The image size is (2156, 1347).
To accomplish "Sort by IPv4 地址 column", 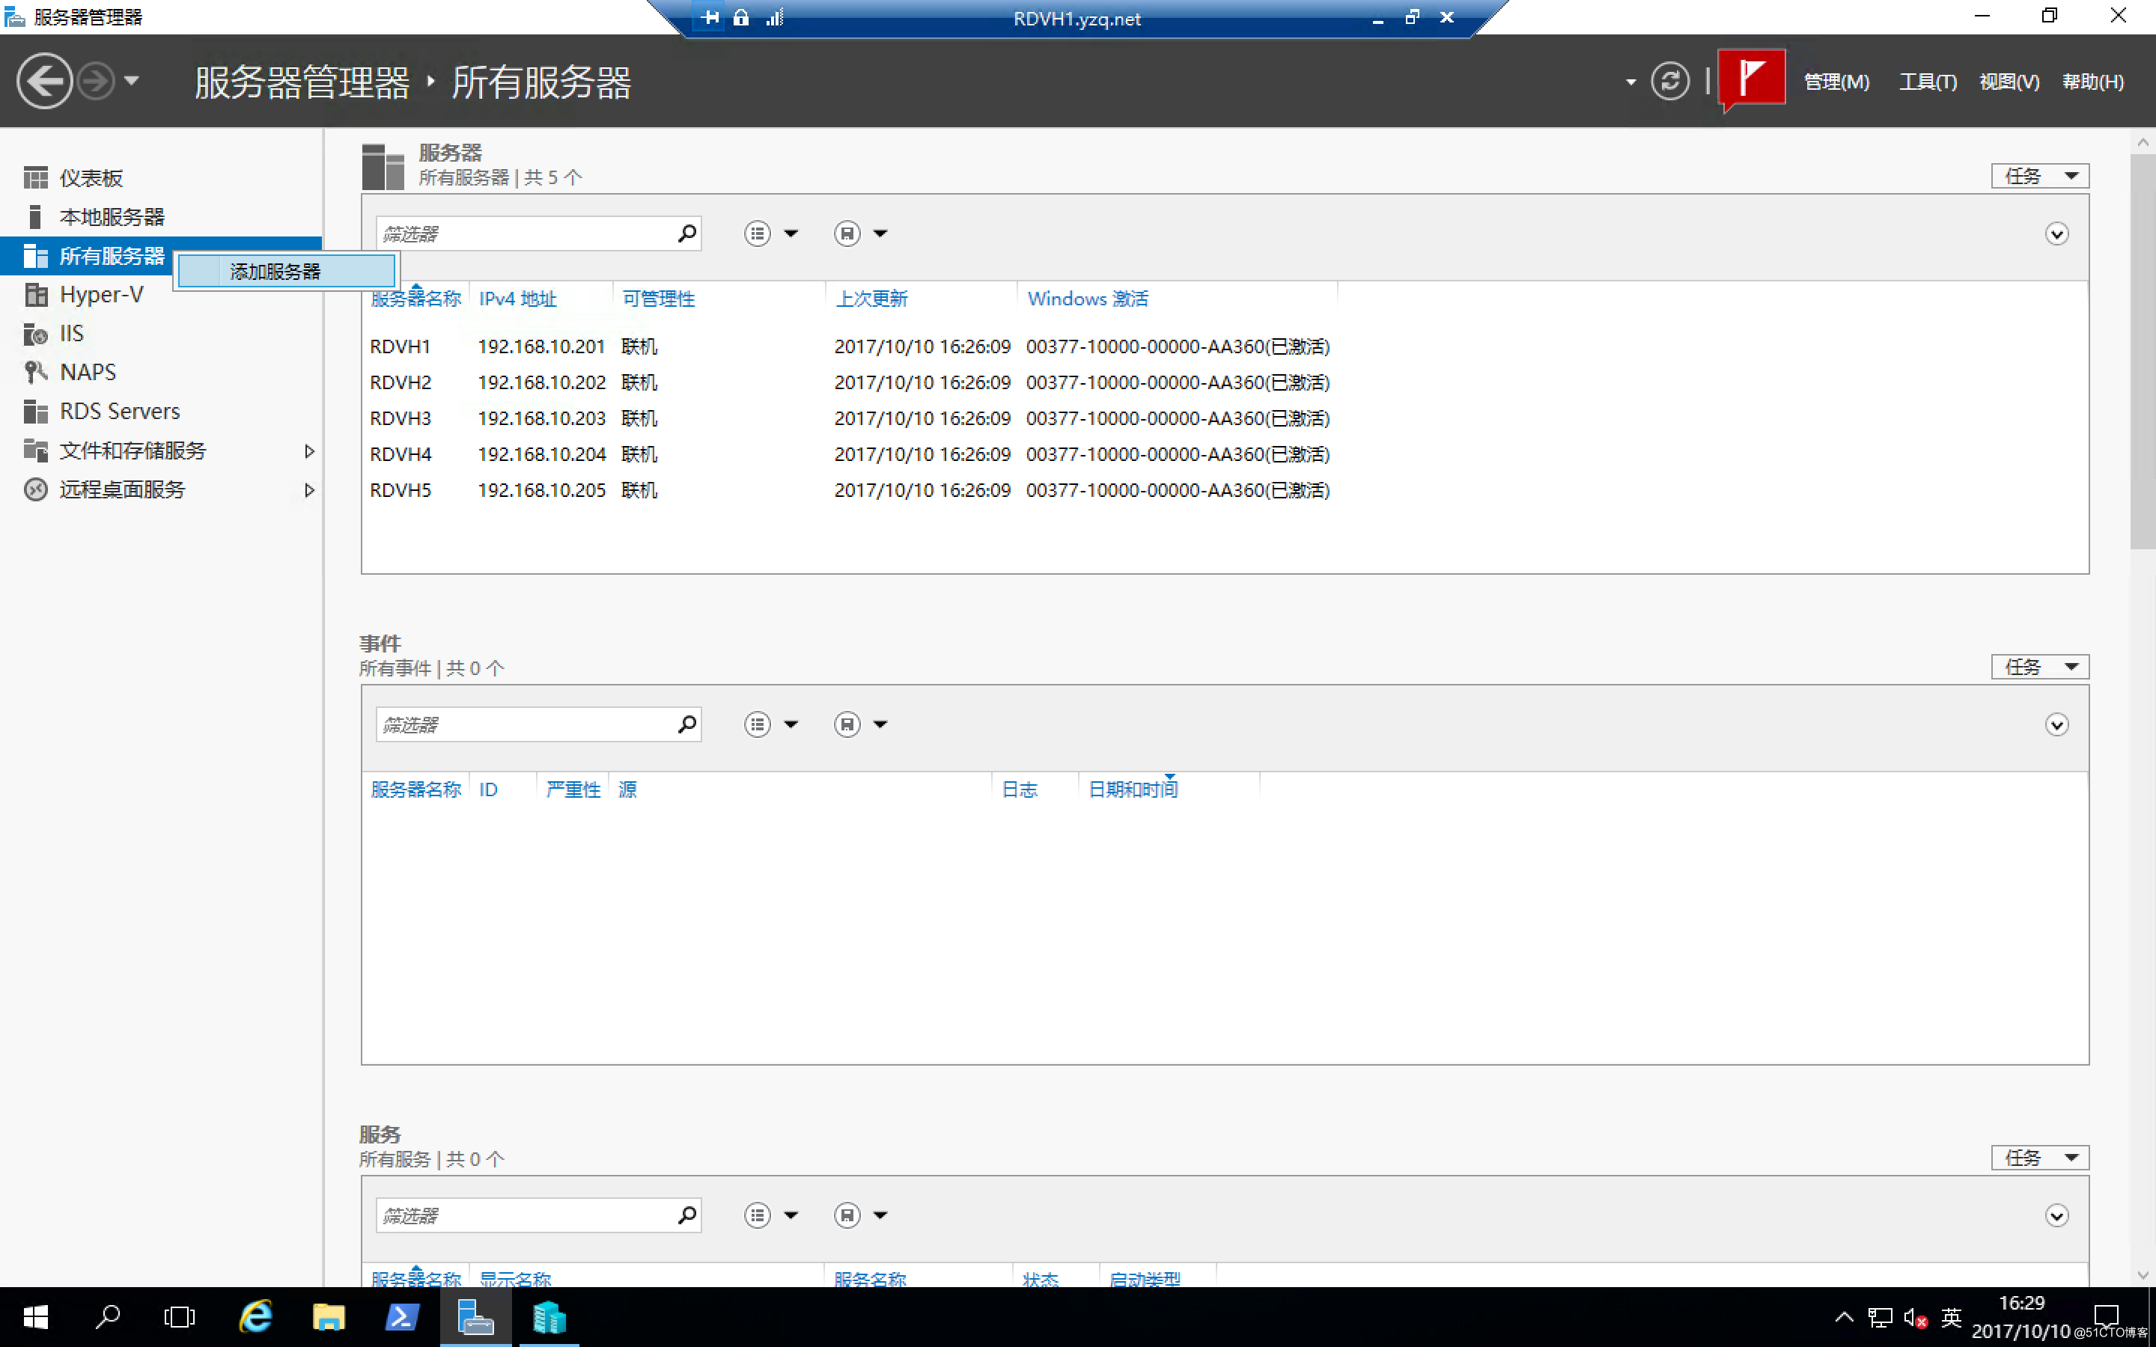I will 517,299.
